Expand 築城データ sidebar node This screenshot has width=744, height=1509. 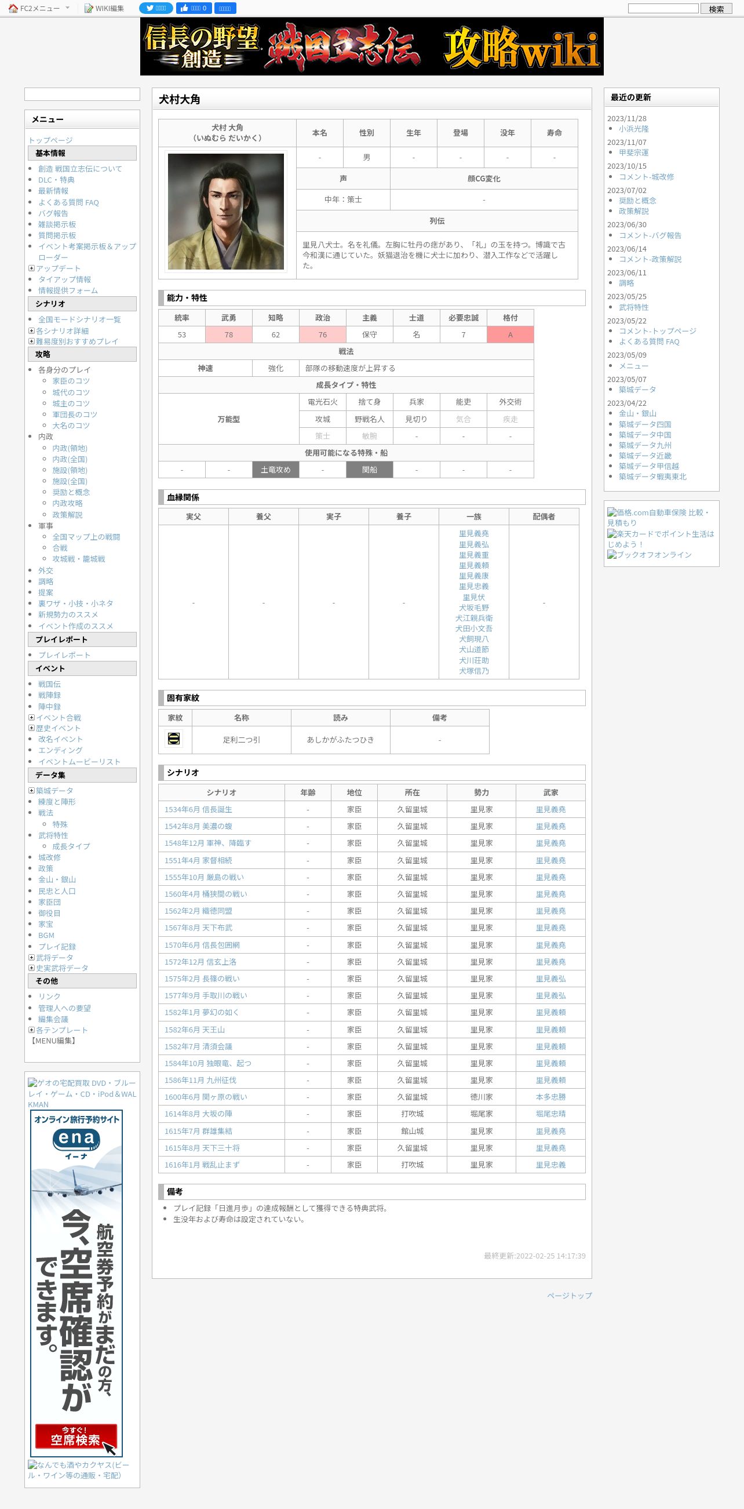(32, 791)
